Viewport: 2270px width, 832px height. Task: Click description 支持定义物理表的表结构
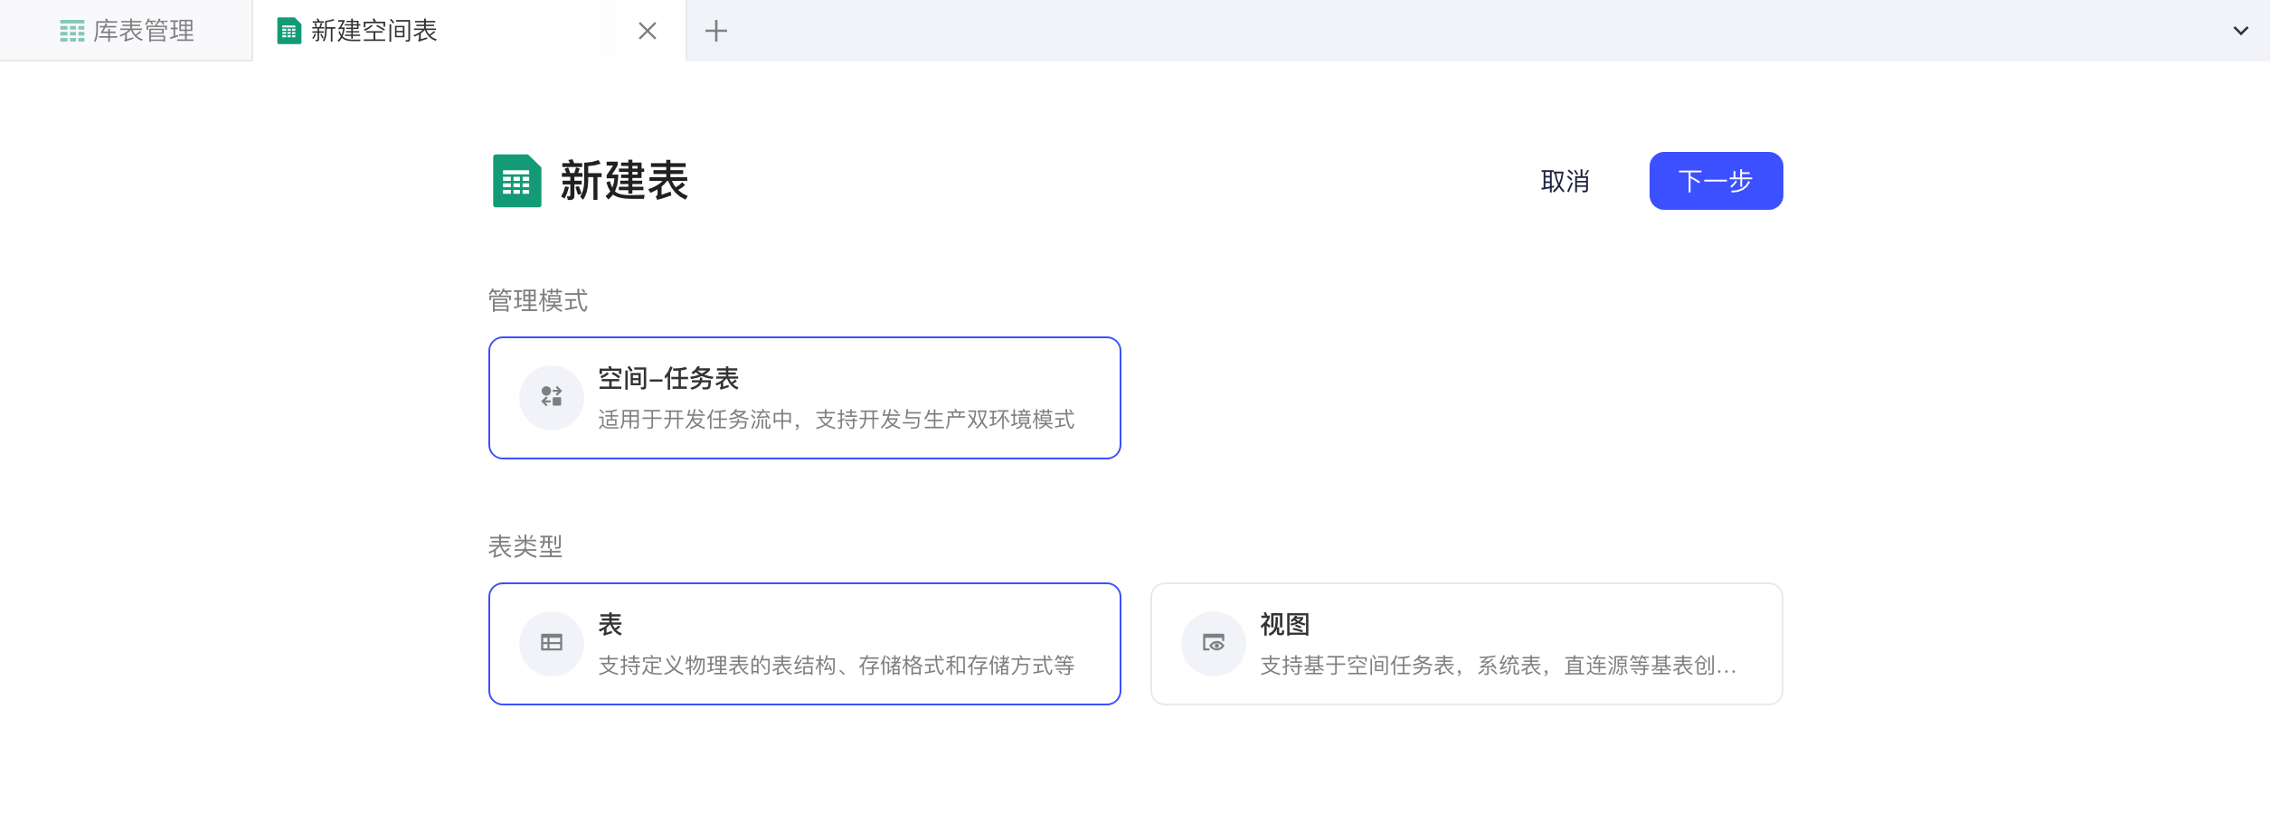pos(837,666)
